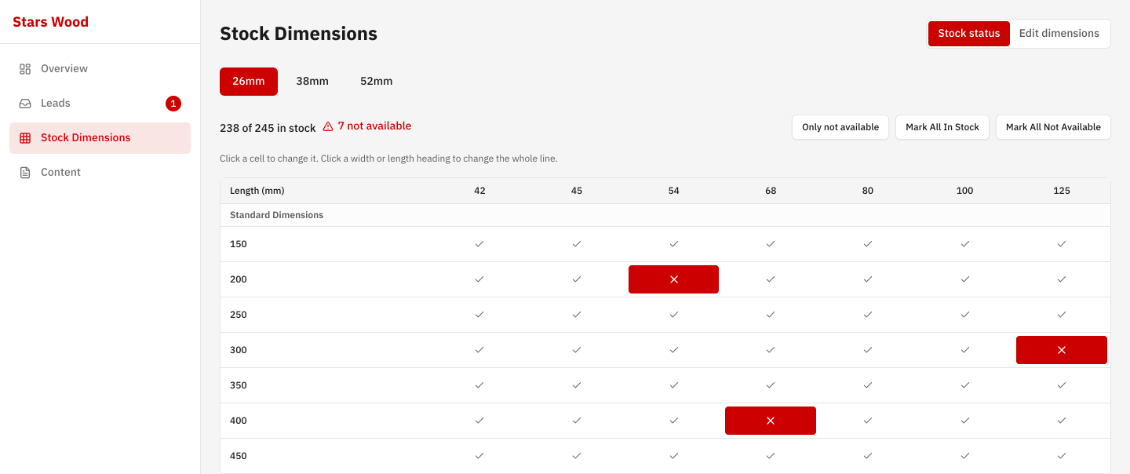Open the Content page
1130x474 pixels.
[x=100, y=173]
